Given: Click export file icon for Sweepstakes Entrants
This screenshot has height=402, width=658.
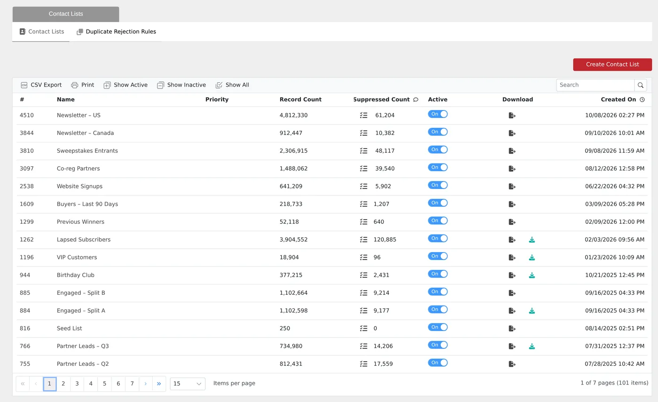Looking at the screenshot, I should coord(512,151).
